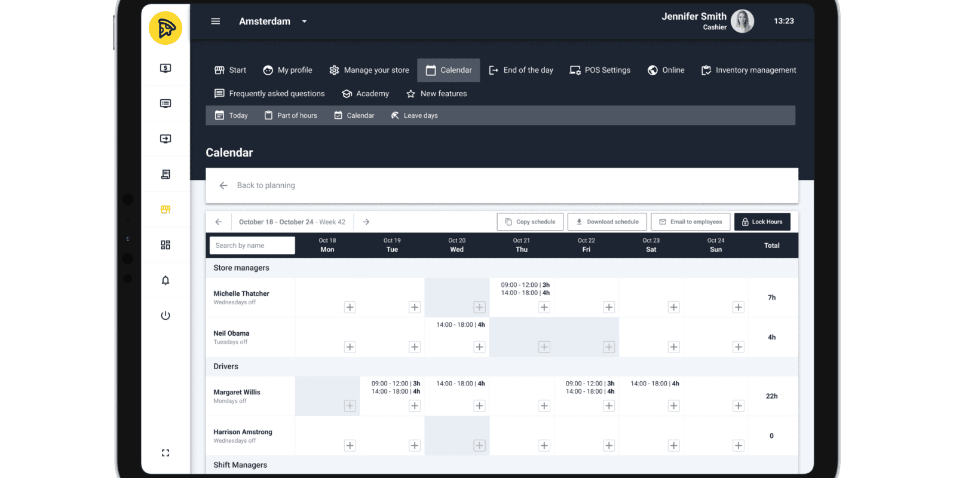Click the Copy schedule button
Image resolution: width=956 pixels, height=478 pixels.
[x=530, y=222]
